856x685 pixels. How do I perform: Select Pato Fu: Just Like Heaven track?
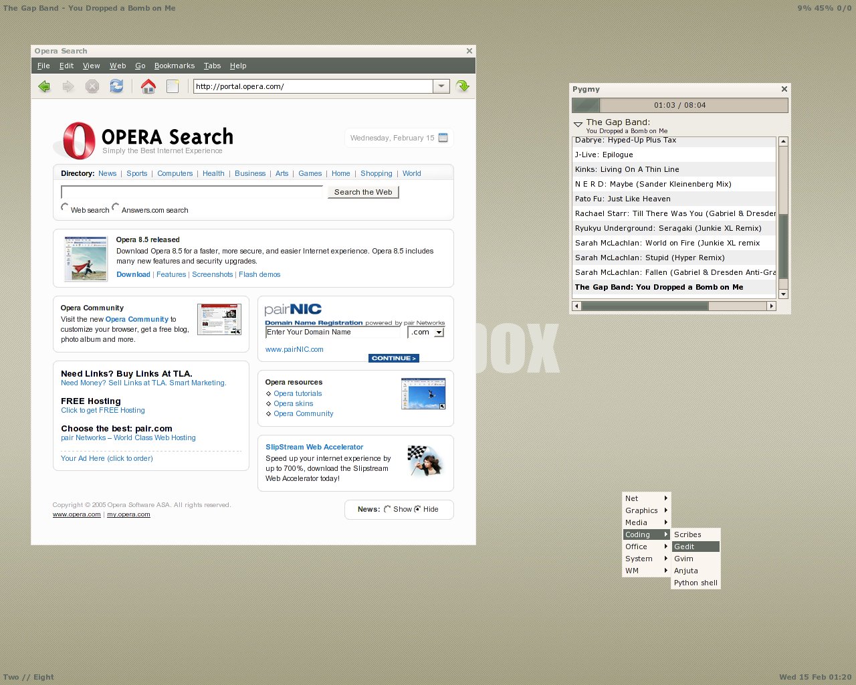point(674,199)
